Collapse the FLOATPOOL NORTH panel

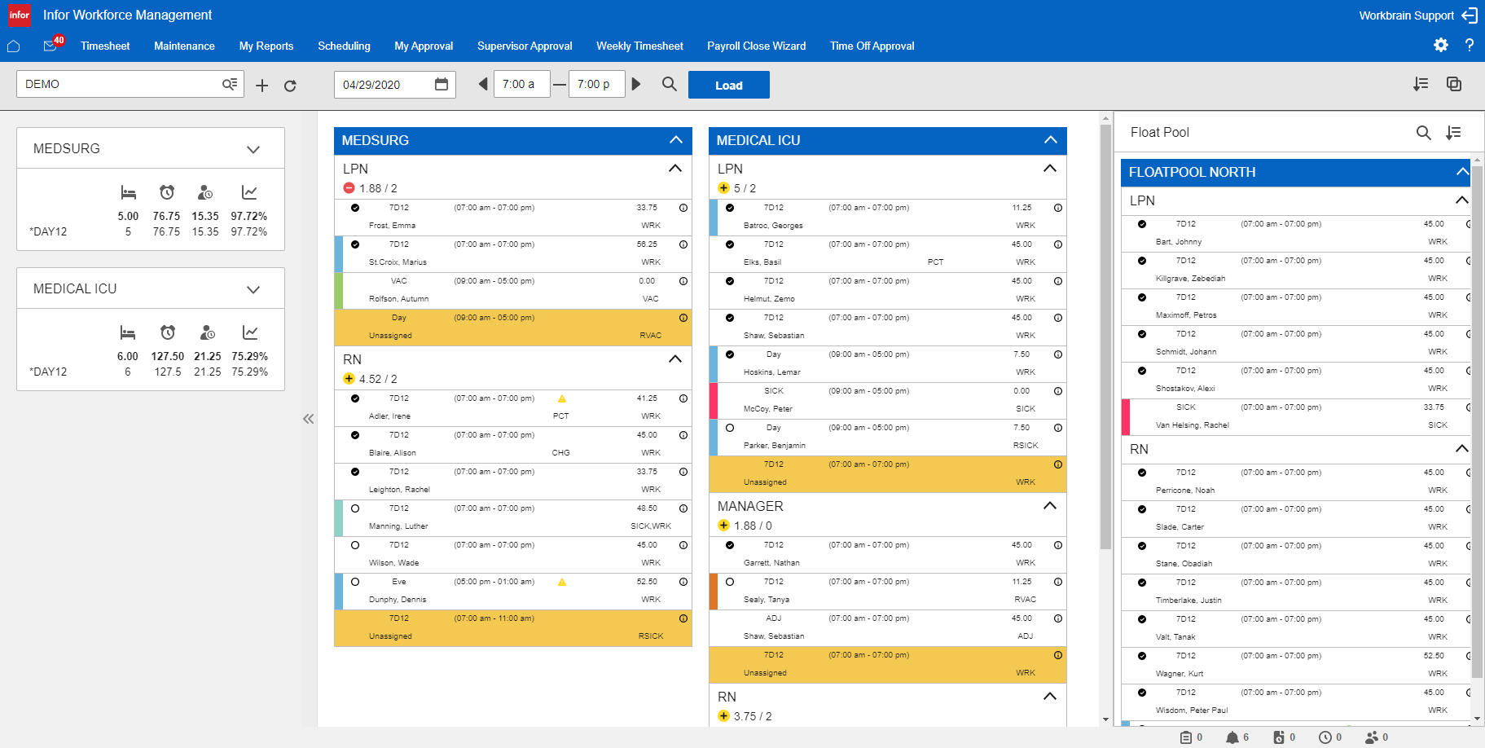click(1462, 172)
